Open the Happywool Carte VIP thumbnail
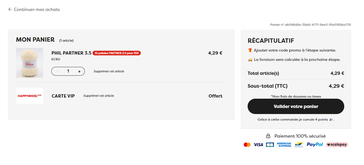 [x=29, y=96]
